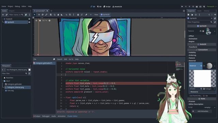Toggle the Output bottom panel
This screenshot has width=218, height=123.
(37, 116)
